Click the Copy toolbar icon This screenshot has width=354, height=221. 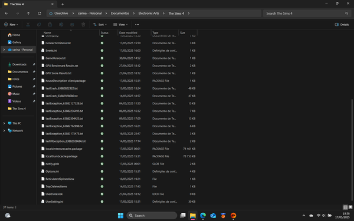click(x=39, y=25)
